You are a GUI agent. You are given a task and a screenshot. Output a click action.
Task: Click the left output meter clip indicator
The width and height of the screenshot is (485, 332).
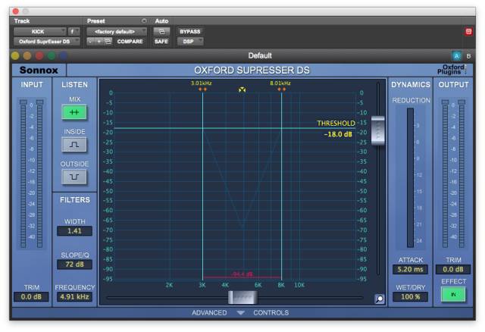click(x=445, y=102)
